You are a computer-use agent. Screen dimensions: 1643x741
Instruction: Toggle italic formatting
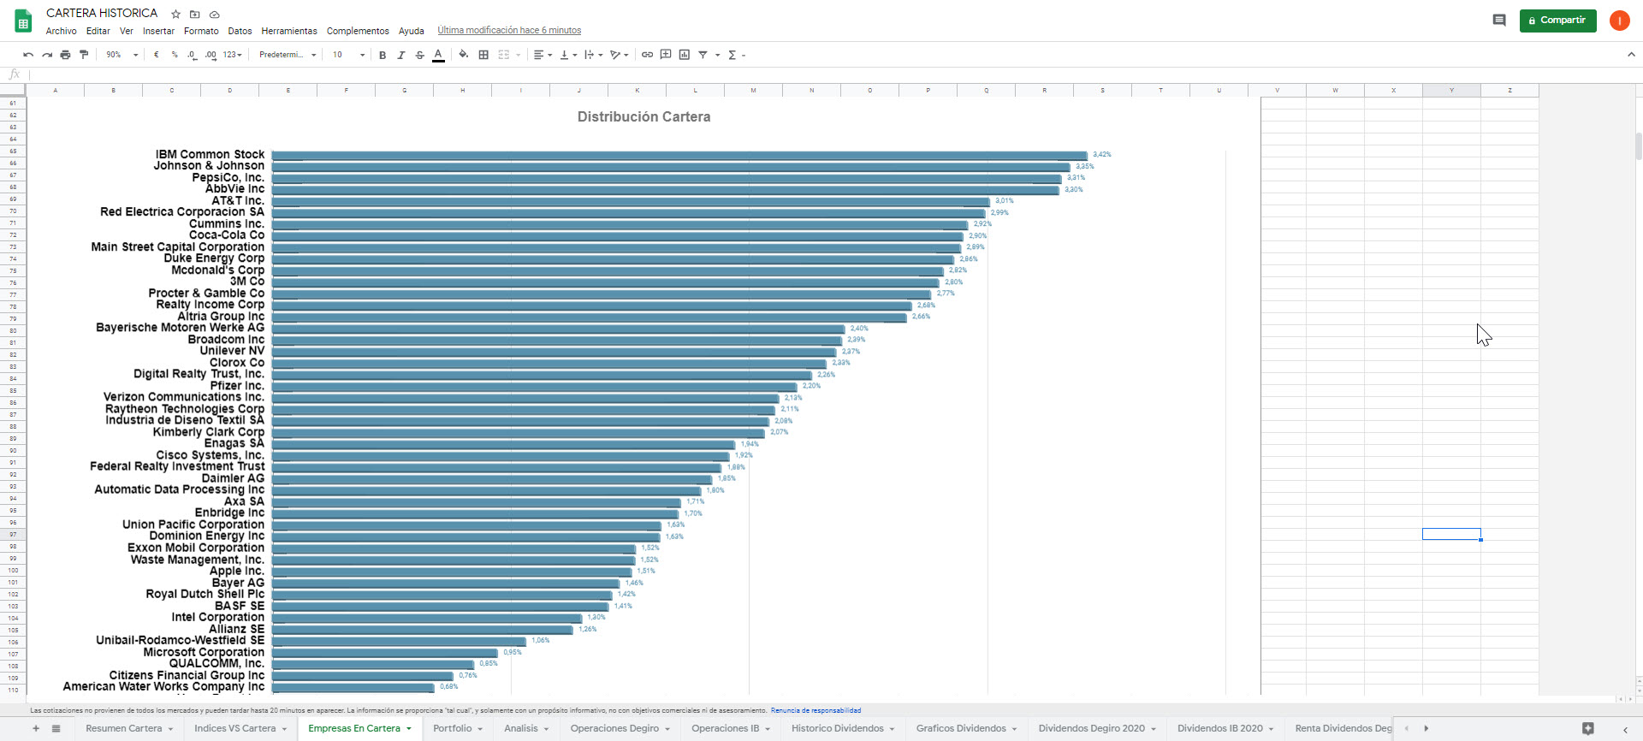coord(400,55)
